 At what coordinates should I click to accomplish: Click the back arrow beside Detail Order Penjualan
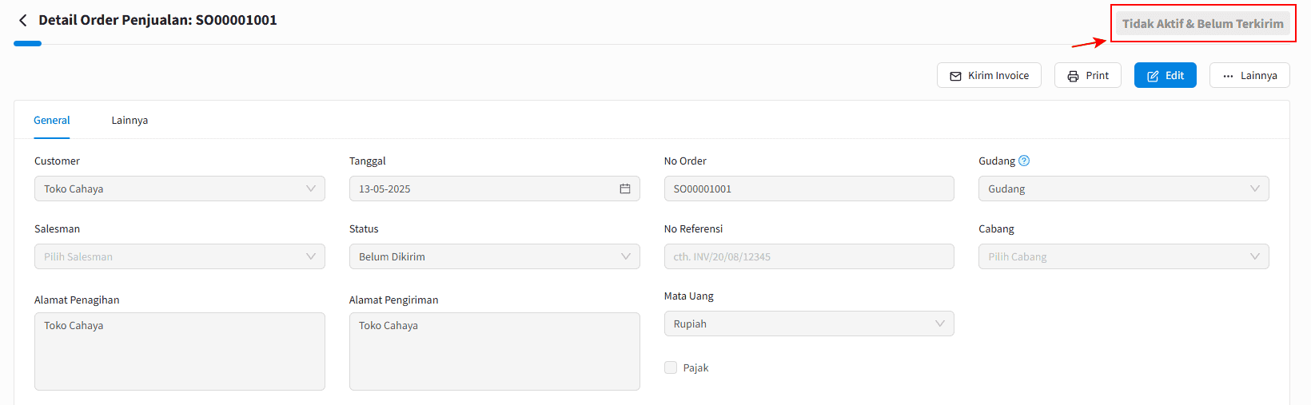click(x=22, y=21)
